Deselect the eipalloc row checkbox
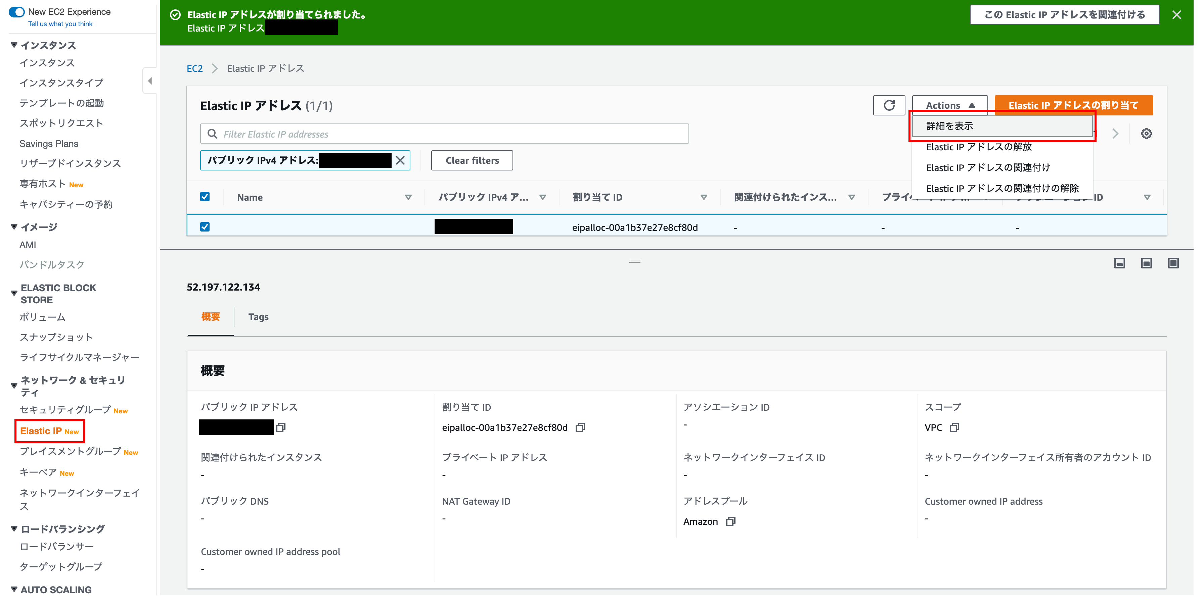Image resolution: width=1203 pixels, height=610 pixels. (x=205, y=227)
